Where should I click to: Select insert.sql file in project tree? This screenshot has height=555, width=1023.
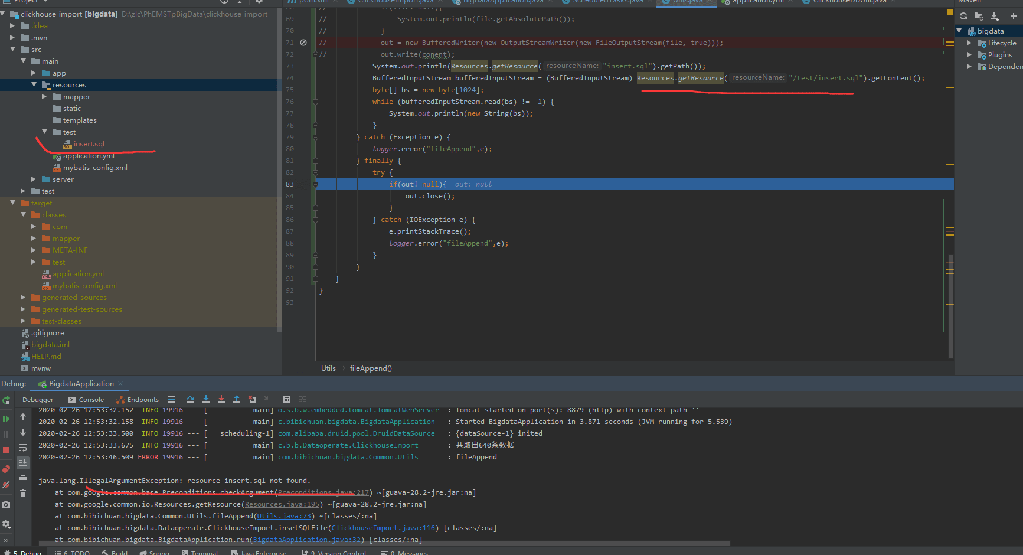pos(89,144)
